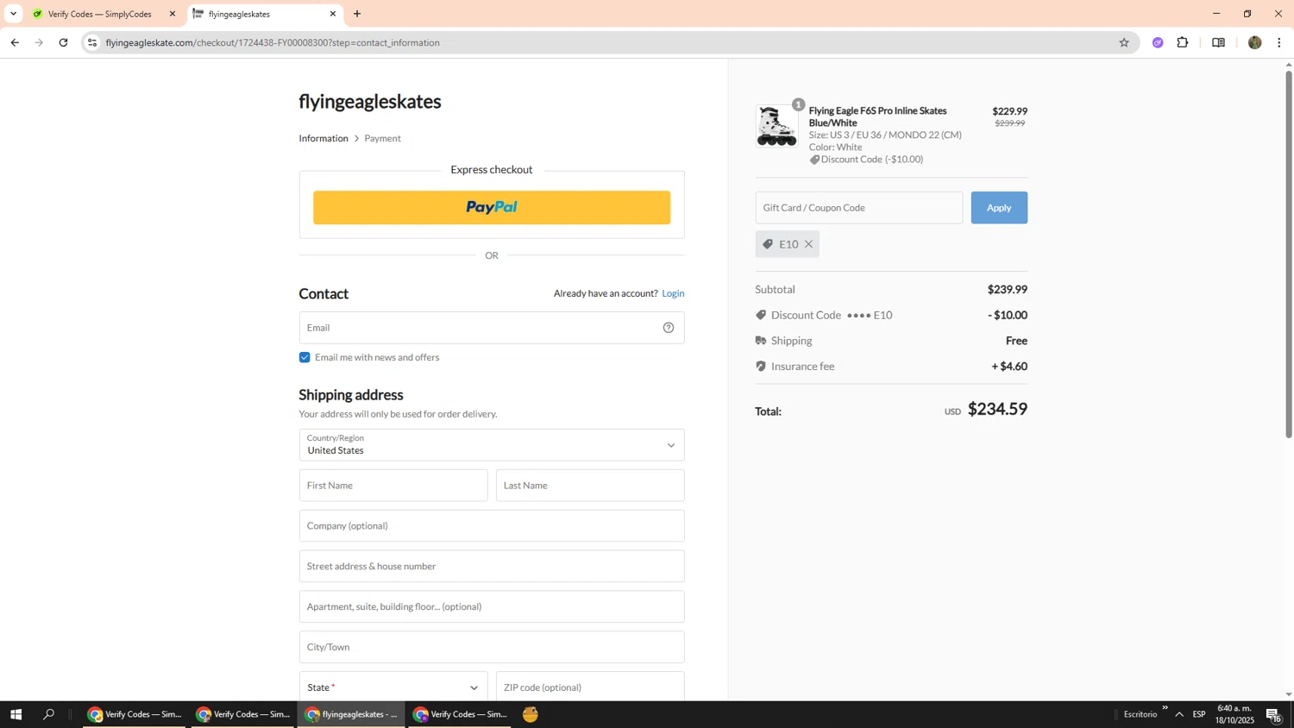
Task: Reload the checkout page
Action: [63, 42]
